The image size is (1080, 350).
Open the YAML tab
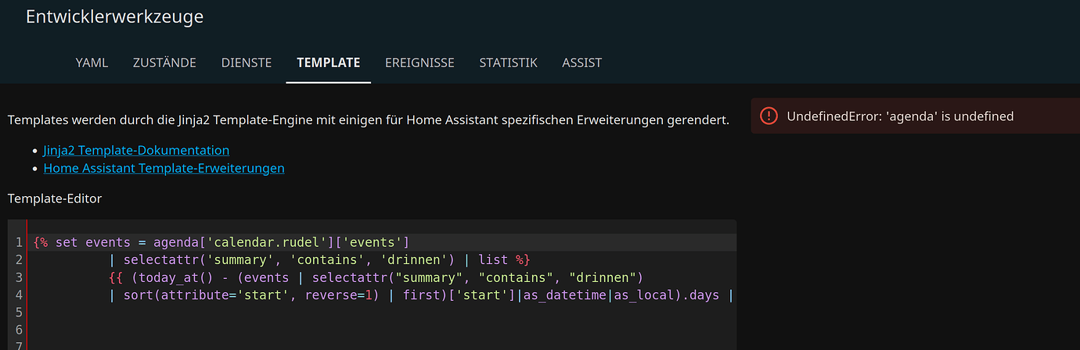[x=92, y=62]
